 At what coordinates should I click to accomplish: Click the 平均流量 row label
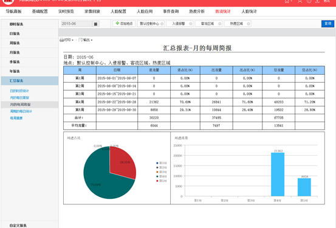(80, 126)
